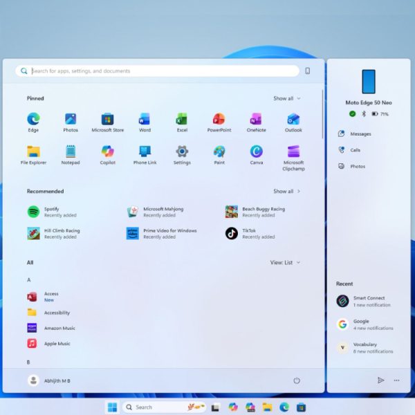Open the Copilot pinned app
Viewport: 415px width, 415px height.
[x=107, y=155]
